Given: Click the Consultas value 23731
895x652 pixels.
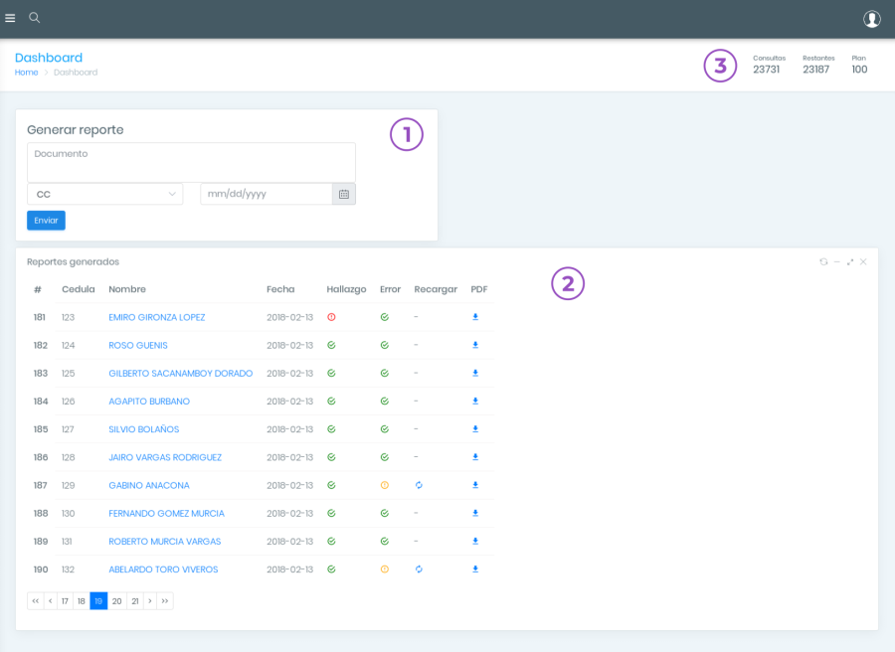Looking at the screenshot, I should point(766,70).
